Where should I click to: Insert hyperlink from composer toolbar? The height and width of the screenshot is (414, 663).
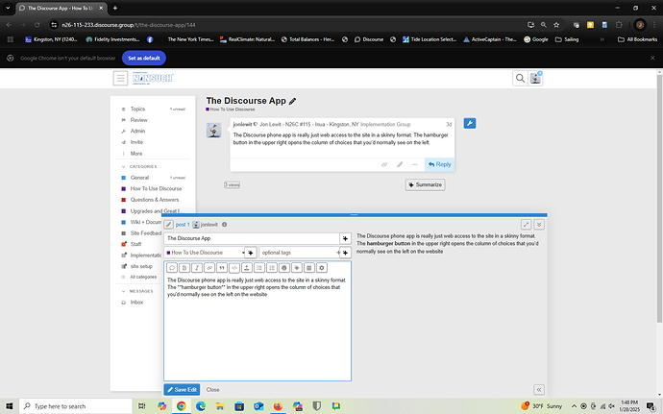[x=209, y=268]
